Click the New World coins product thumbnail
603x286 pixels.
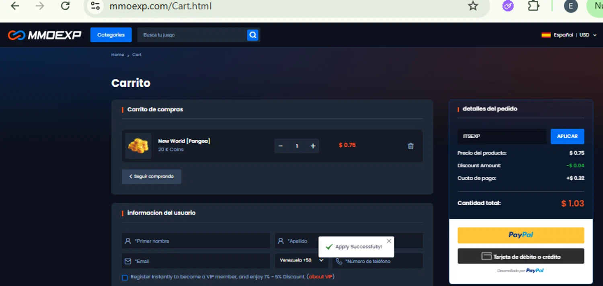(138, 146)
